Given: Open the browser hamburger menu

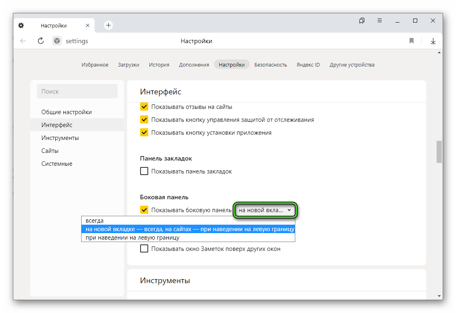Looking at the screenshot, I should pyautogui.click(x=380, y=21).
